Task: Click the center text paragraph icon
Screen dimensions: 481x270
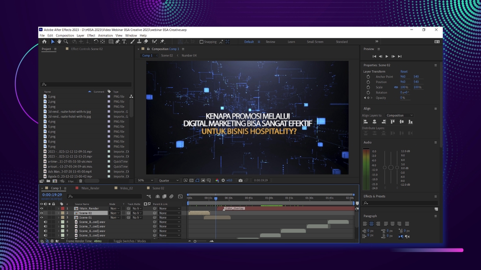Action: [371, 224]
